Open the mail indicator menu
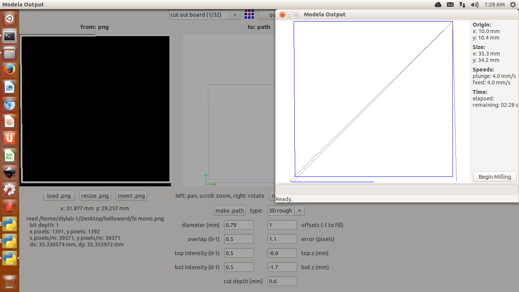The image size is (519, 292). (x=450, y=5)
